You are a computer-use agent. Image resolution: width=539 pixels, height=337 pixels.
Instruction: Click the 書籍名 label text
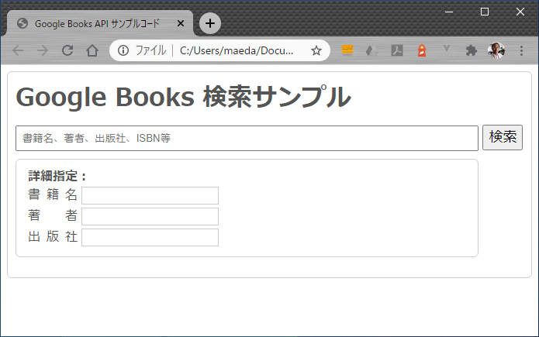[53, 194]
